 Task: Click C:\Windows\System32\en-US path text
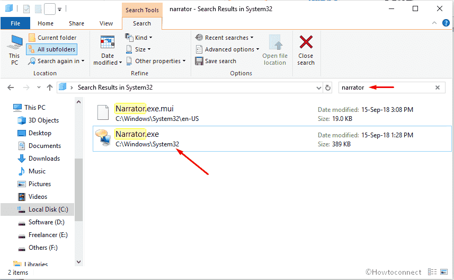tap(157, 119)
